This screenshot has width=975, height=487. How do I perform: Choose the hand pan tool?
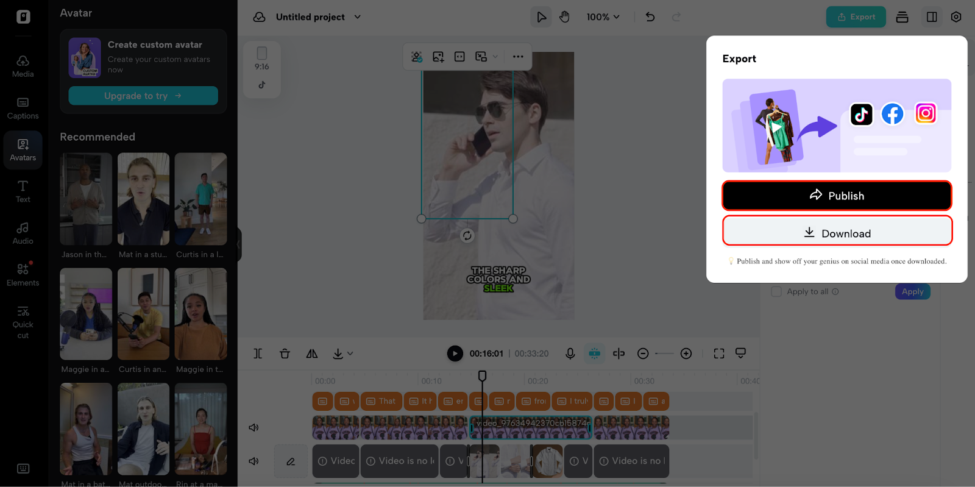coord(564,17)
